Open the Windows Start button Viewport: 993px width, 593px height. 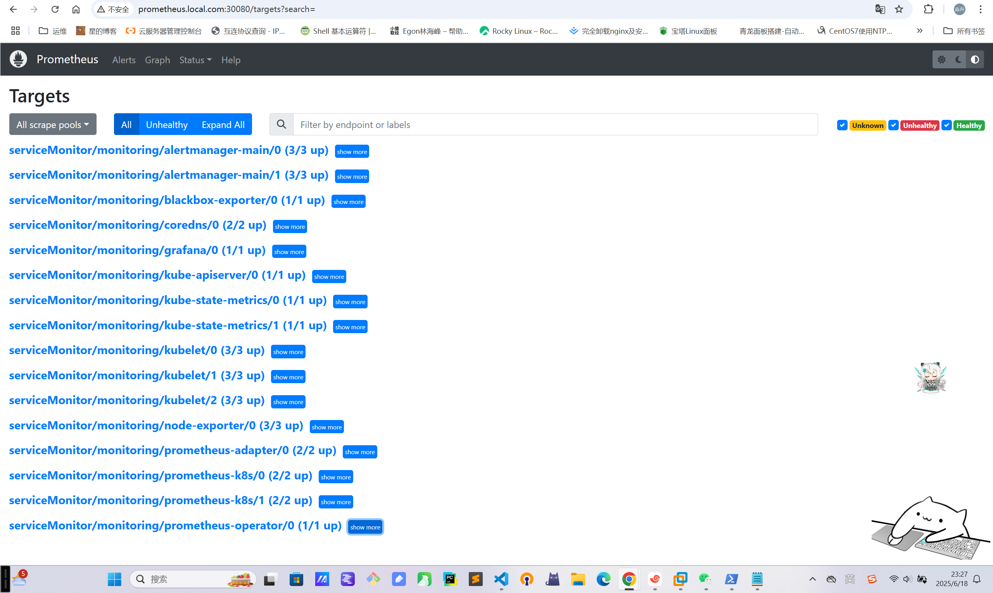click(x=114, y=579)
